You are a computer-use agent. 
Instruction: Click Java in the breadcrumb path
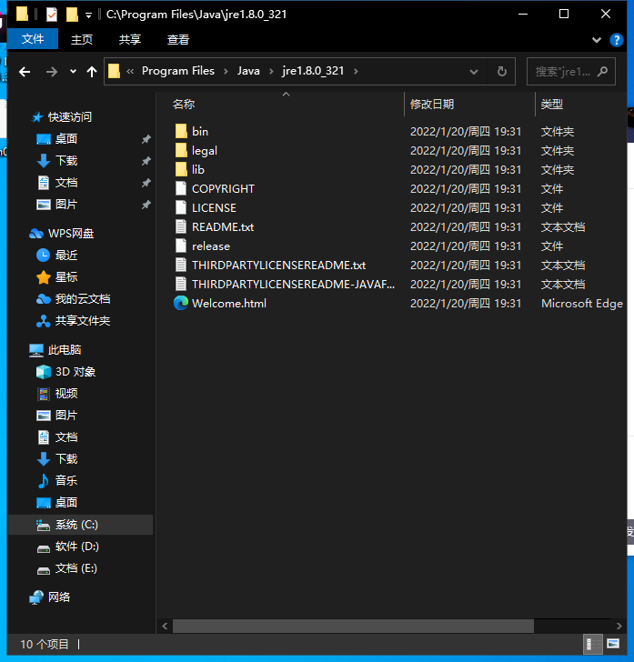click(x=248, y=71)
